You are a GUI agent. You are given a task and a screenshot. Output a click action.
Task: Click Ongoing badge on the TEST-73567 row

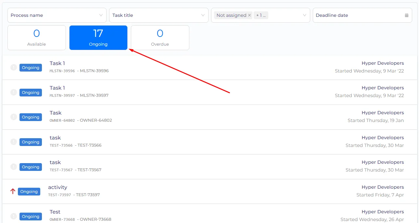(x=31, y=167)
